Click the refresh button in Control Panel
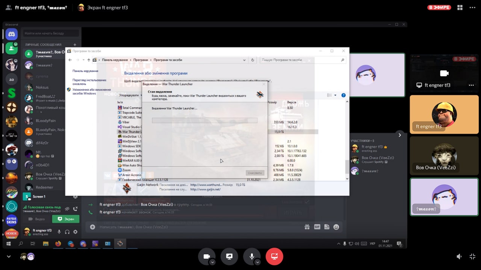Screen dimensions: 481x270 click(x=253, y=60)
